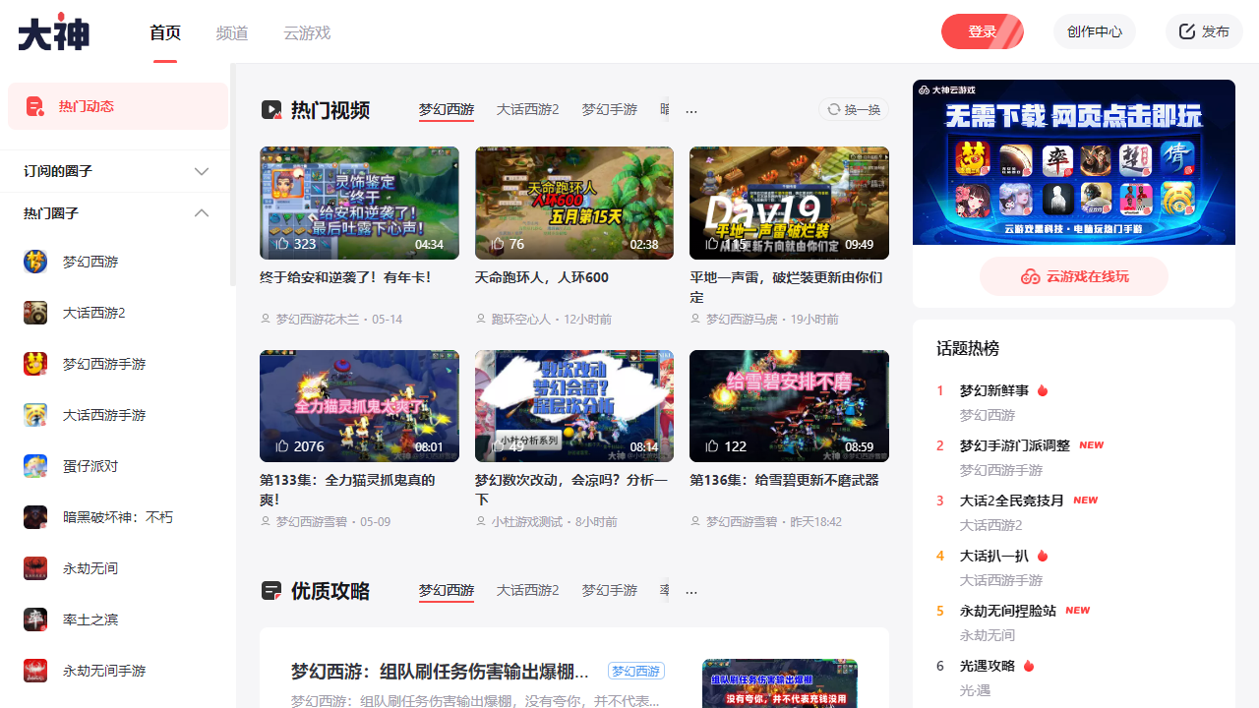Select 梦幻手游 tab in 热门视频

point(609,109)
